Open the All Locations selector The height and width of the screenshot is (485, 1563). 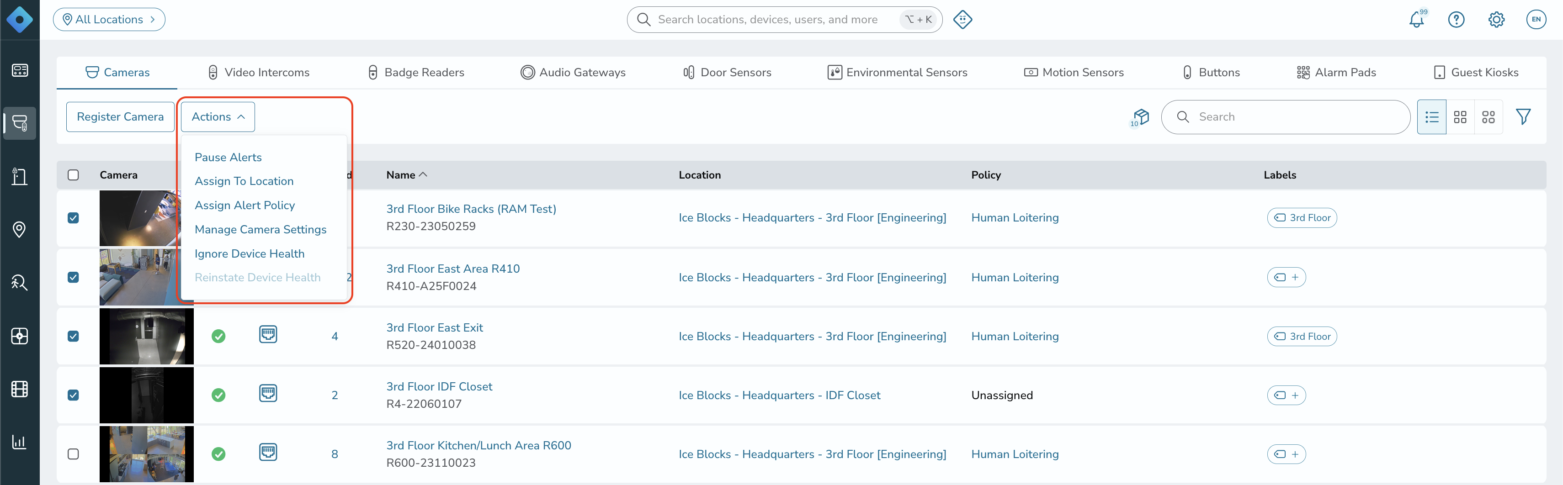(109, 19)
